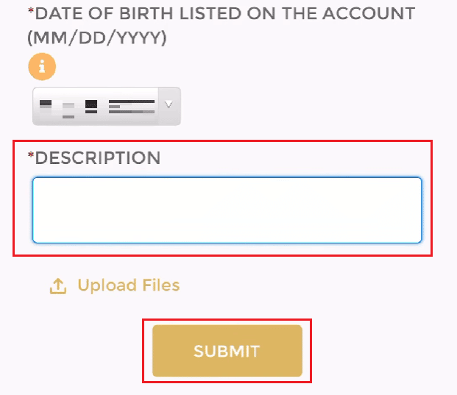Focus the empty Description textarea
This screenshot has height=395, width=457.
(227, 210)
